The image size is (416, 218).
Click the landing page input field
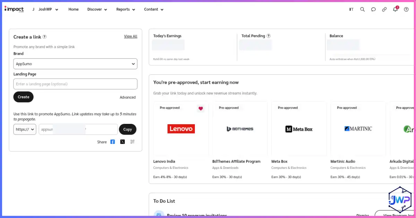[75, 84]
